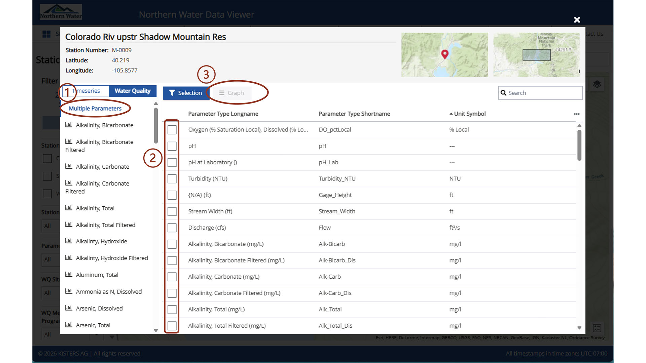Image resolution: width=646 pixels, height=363 pixels.
Task: Open Aluminum, Total in parameter list
Action: click(x=97, y=275)
